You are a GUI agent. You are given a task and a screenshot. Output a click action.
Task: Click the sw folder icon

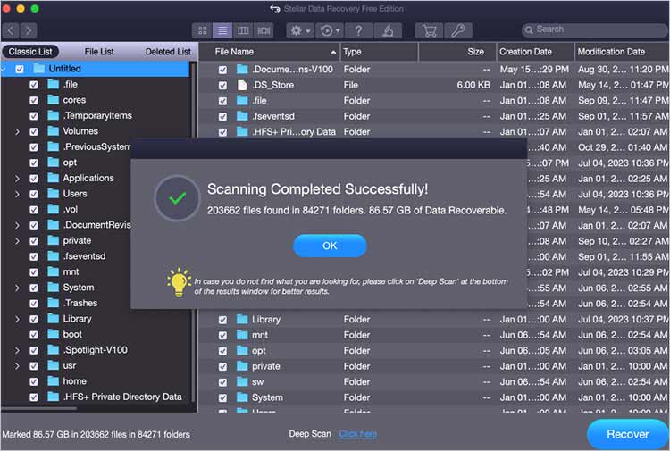pyautogui.click(x=242, y=381)
